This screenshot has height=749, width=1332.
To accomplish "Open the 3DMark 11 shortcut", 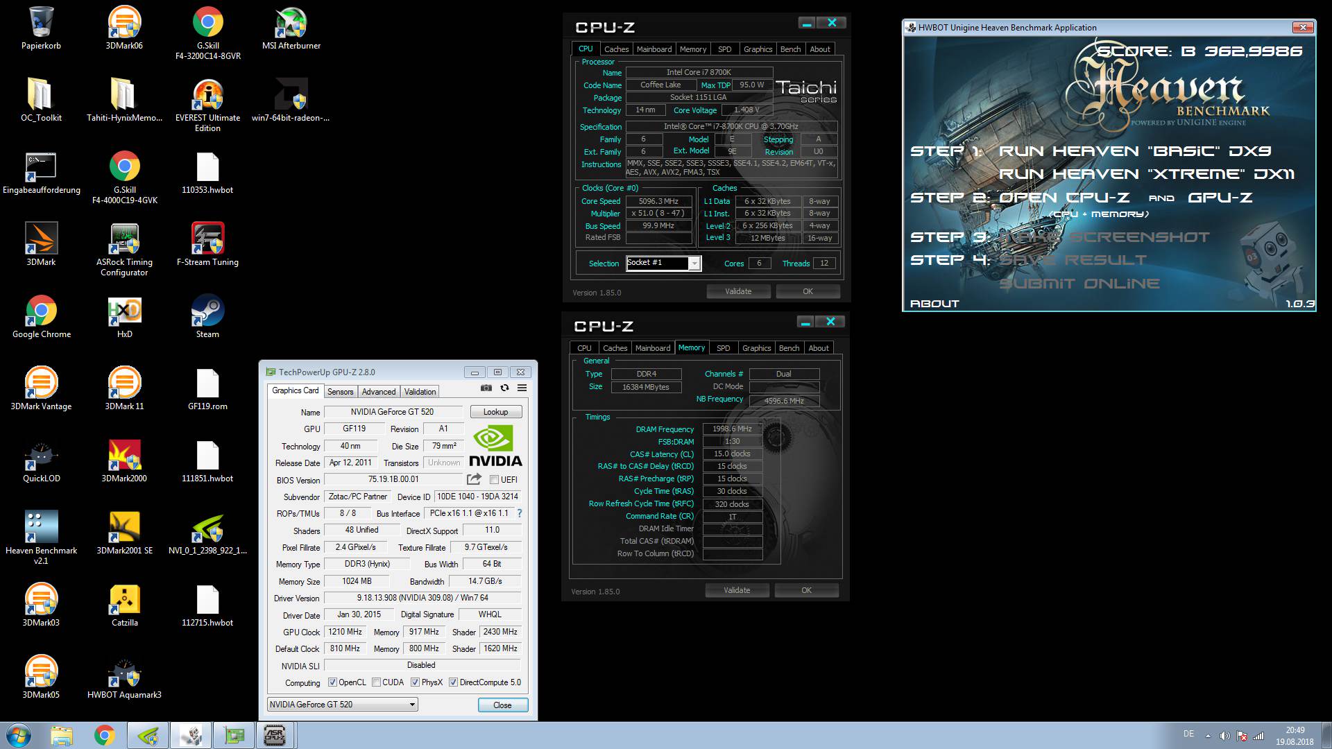I will (x=124, y=389).
